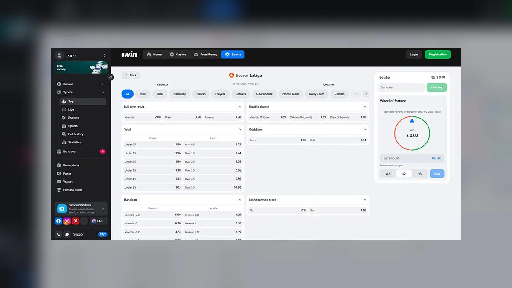Select the Valencia 2.00 full time odds
512x288 pixels.
coord(143,117)
